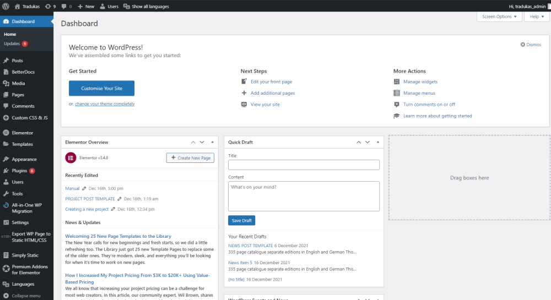Viewport: 551px width, 300px height.
Task: Open the Home submenu item
Action: [x=10, y=34]
